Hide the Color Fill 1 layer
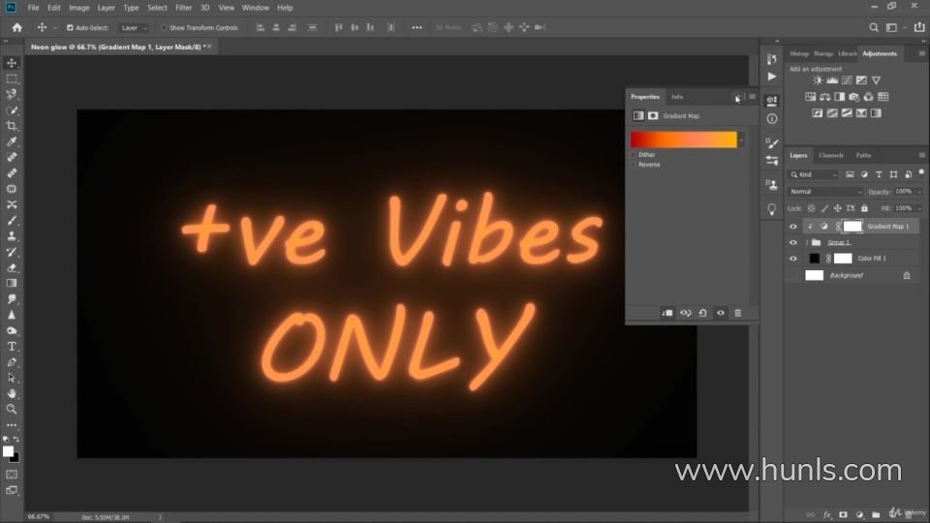 793,259
